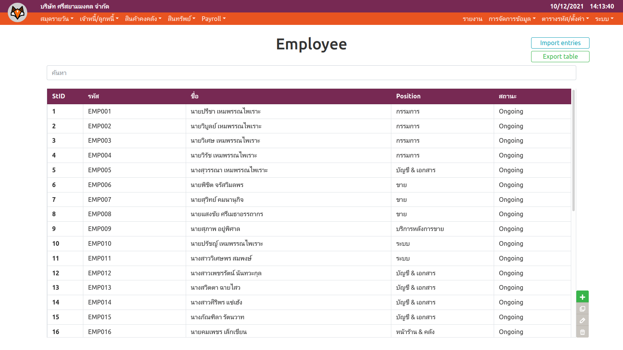Open the เจ้าหนี้/ลูกหนี้ dropdown menu
This screenshot has height=350, width=623.
point(99,19)
